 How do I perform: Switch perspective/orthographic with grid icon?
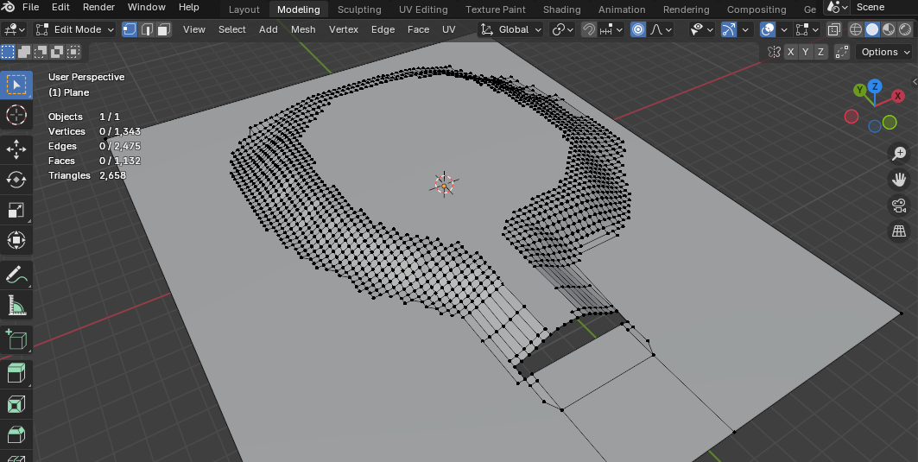tap(899, 231)
